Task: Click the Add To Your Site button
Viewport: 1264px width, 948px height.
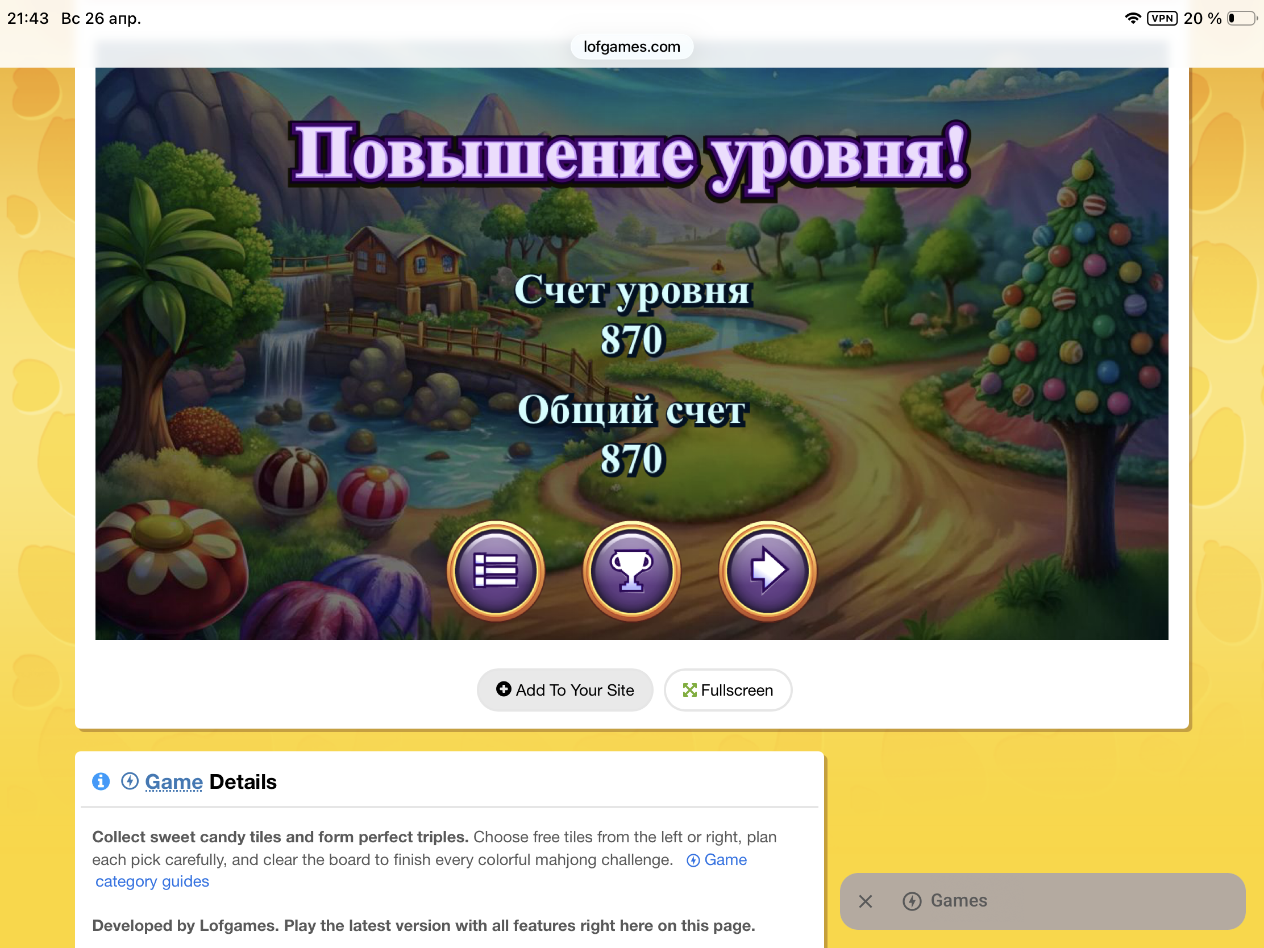Action: point(564,690)
